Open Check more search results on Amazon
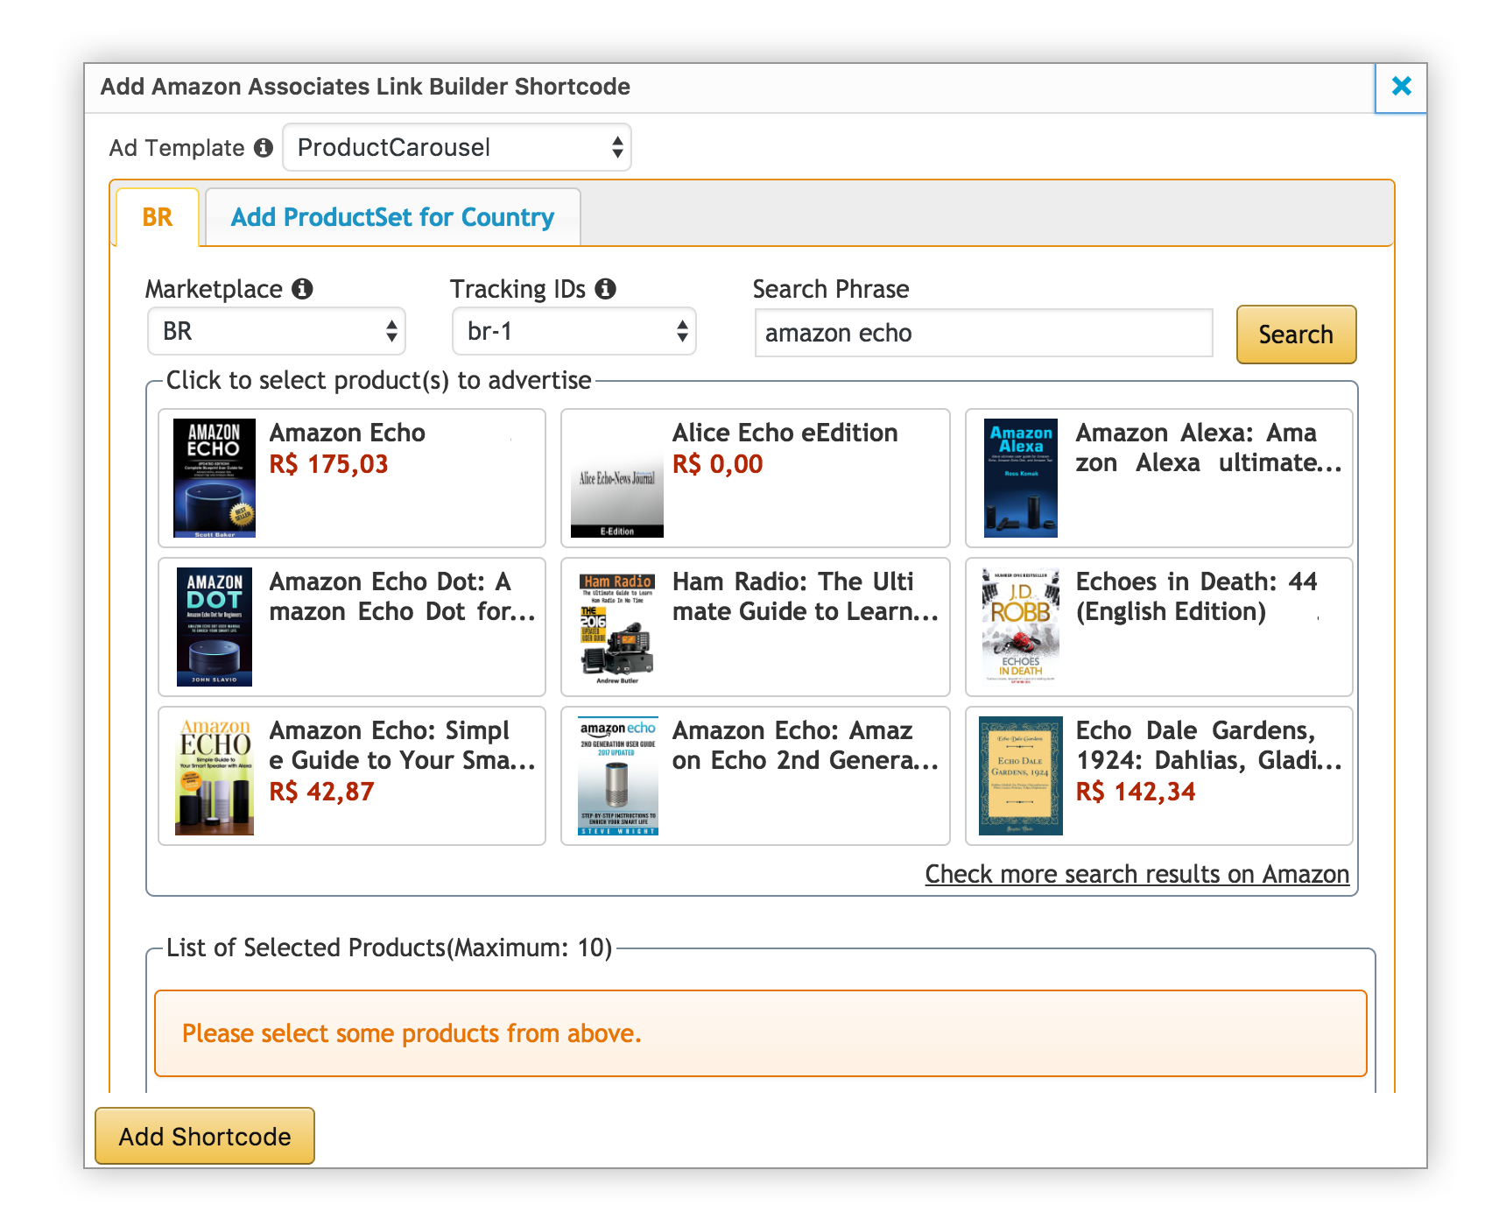The height and width of the screenshot is (1226, 1506). point(1137,874)
